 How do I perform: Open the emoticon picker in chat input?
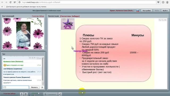[x=4, y=87]
